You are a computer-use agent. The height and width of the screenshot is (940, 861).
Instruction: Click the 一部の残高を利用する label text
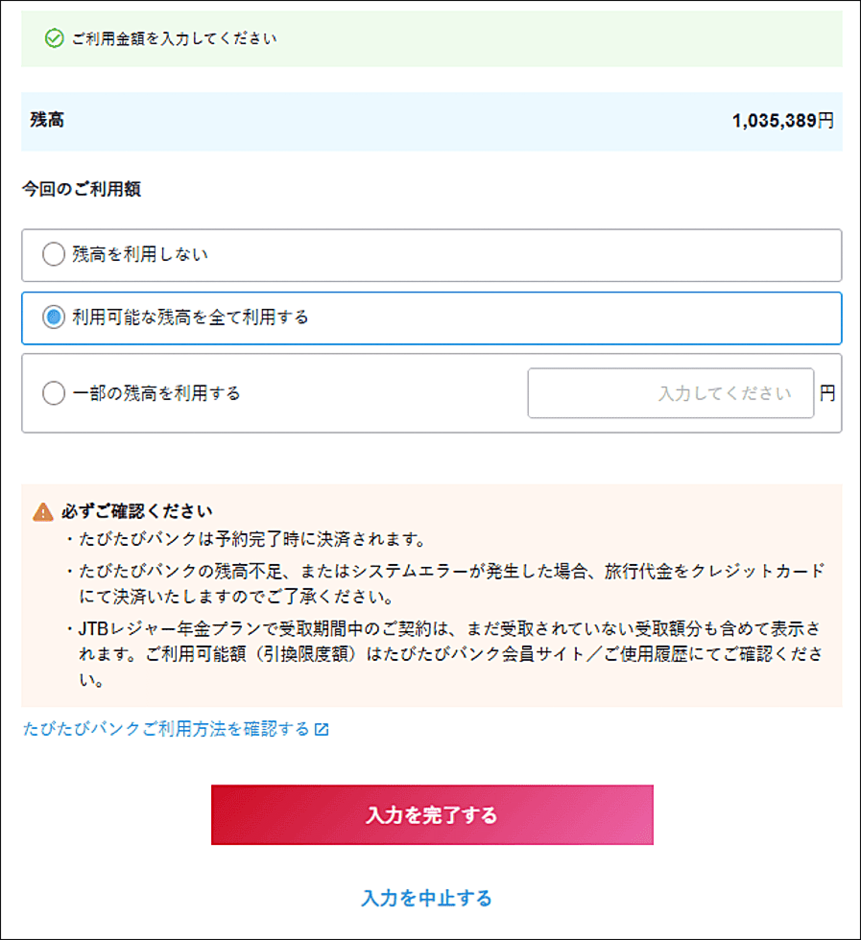(x=156, y=393)
